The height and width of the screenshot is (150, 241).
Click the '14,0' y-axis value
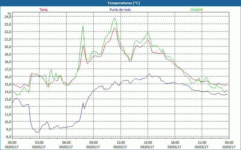(x=8, y=92)
